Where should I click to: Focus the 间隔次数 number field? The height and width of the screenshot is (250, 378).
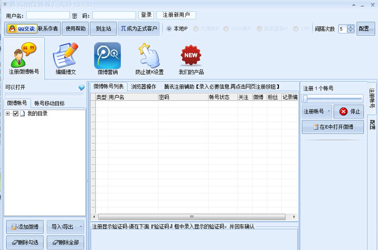[342, 29]
